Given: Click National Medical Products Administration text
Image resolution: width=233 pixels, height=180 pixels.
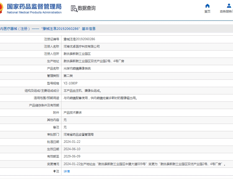Looking at the screenshot, I should [x=34, y=12].
